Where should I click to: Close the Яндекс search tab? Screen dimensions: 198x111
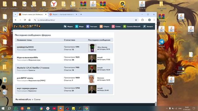point(76,14)
